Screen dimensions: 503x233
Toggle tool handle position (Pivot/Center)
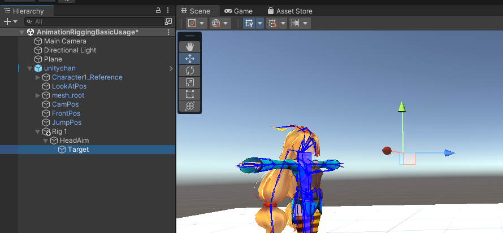tap(192, 23)
